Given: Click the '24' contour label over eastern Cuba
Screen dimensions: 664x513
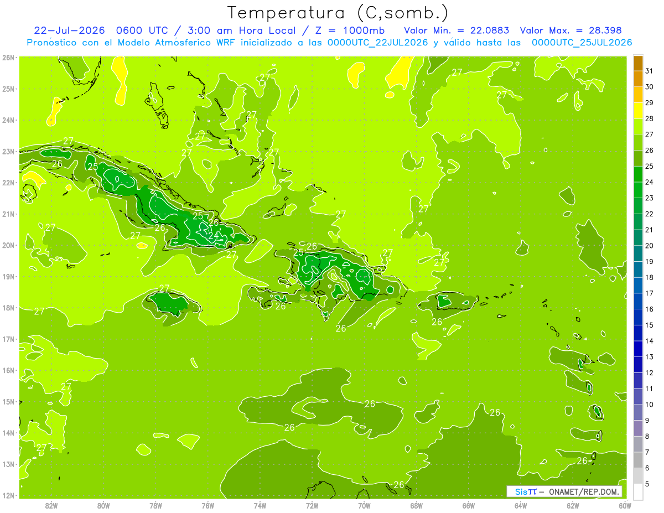Looking at the screenshot, I should point(214,235).
